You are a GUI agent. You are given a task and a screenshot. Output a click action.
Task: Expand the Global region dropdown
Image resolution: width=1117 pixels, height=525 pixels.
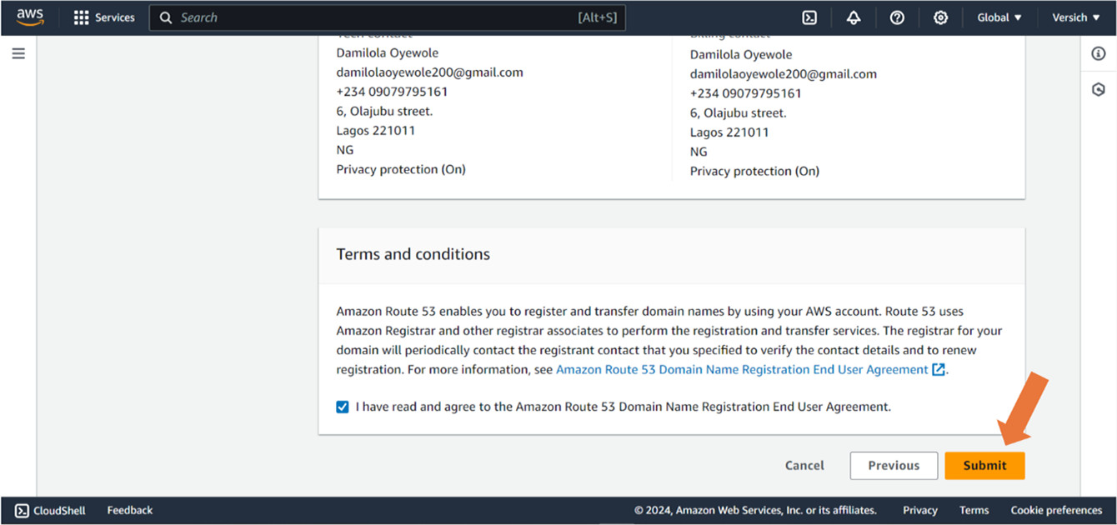point(999,17)
